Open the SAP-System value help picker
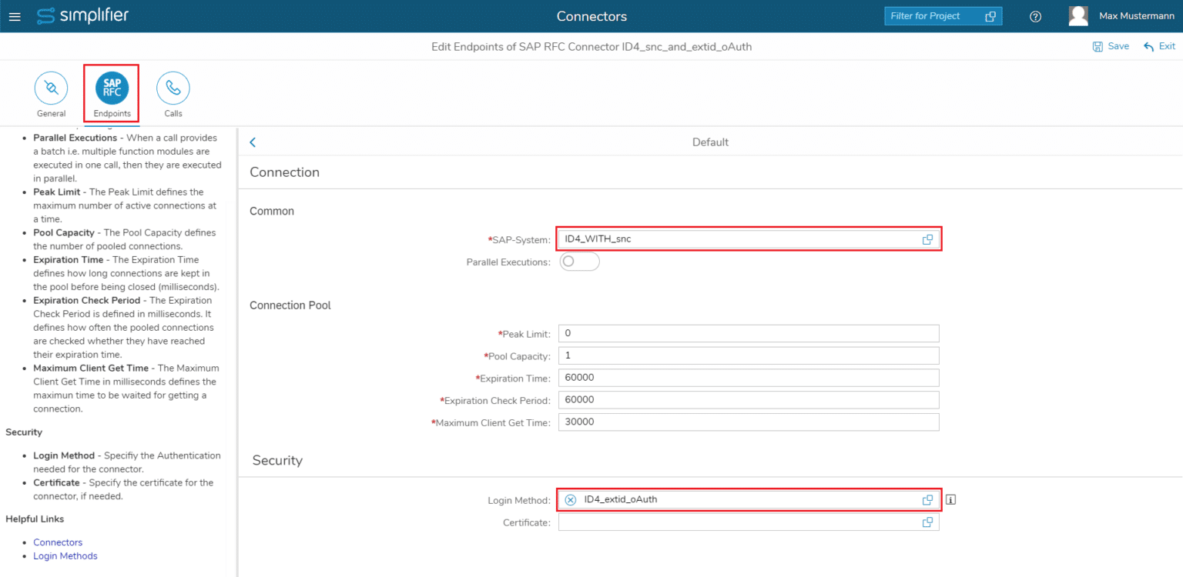1183x577 pixels. click(x=927, y=239)
